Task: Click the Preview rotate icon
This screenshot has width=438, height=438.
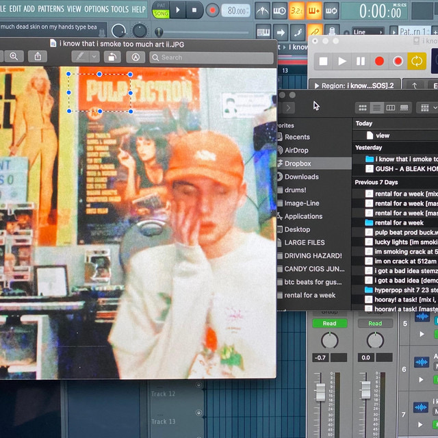Action: click(112, 57)
